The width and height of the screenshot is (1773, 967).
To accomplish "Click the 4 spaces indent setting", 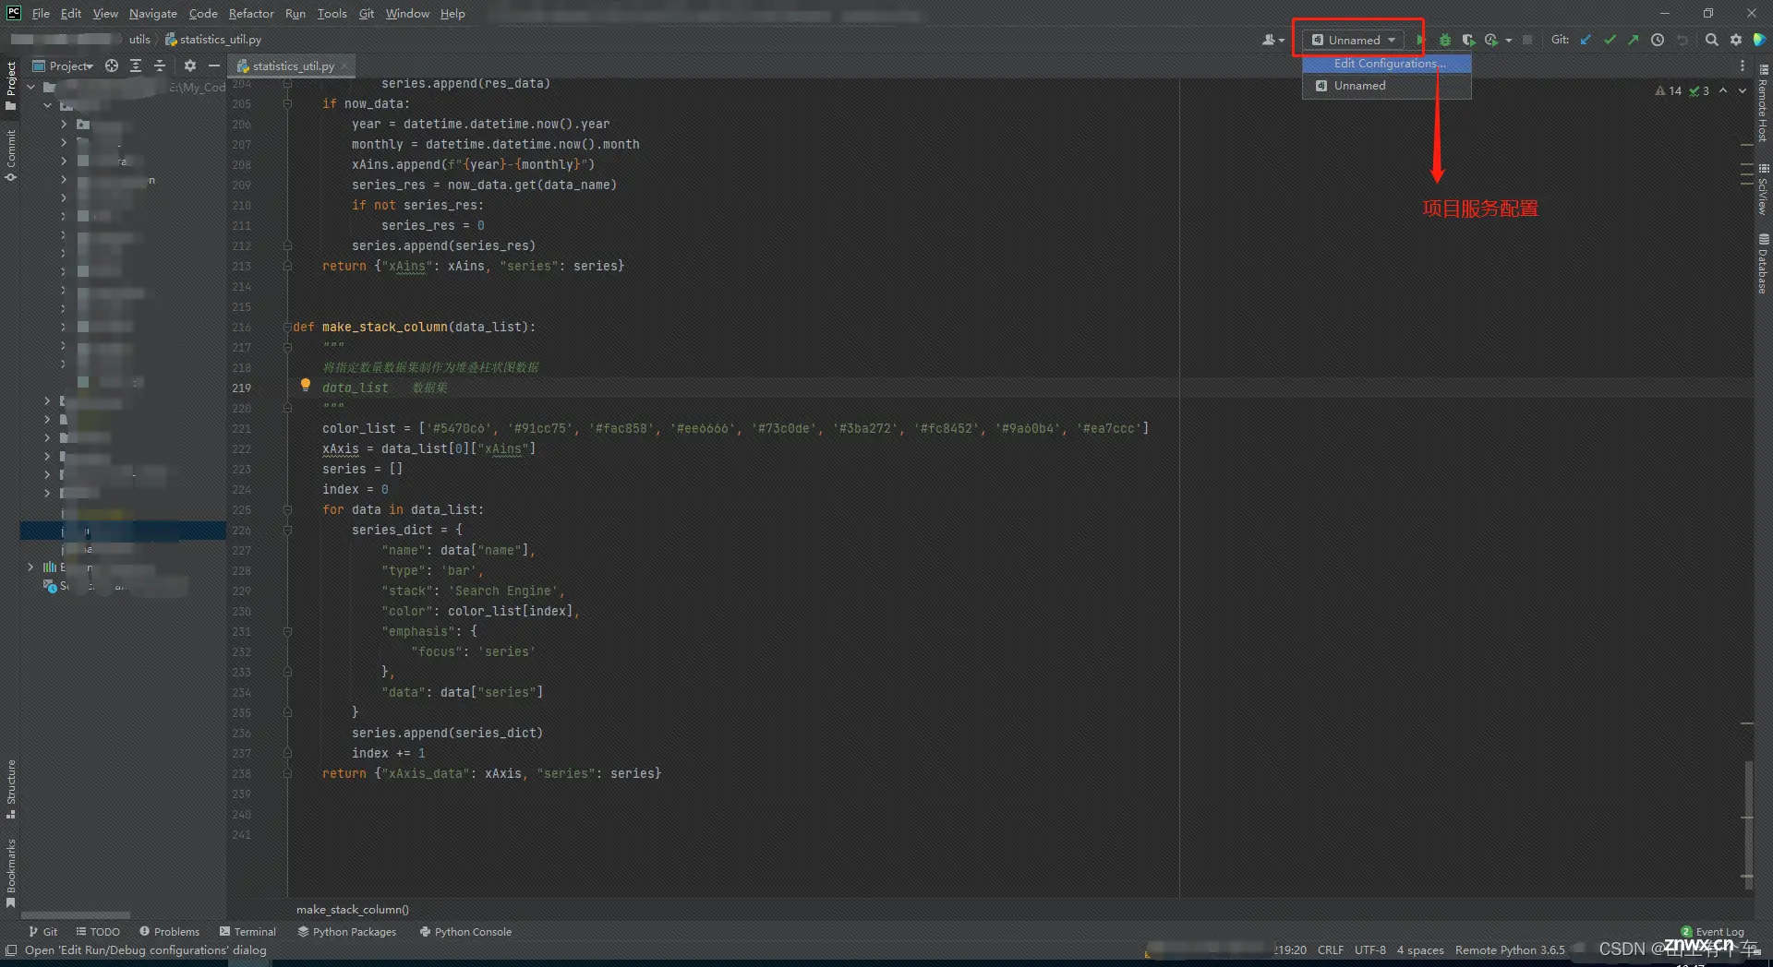I will (1420, 949).
